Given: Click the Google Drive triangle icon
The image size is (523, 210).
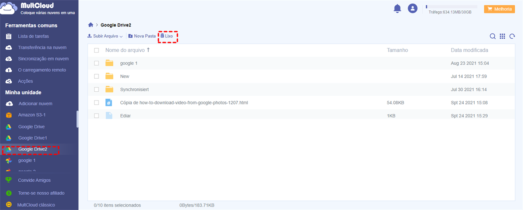Looking at the screenshot, I should (x=8, y=127).
